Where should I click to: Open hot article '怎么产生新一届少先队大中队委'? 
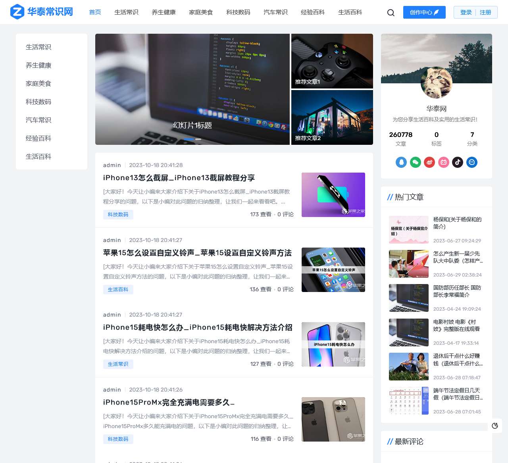tap(458, 257)
